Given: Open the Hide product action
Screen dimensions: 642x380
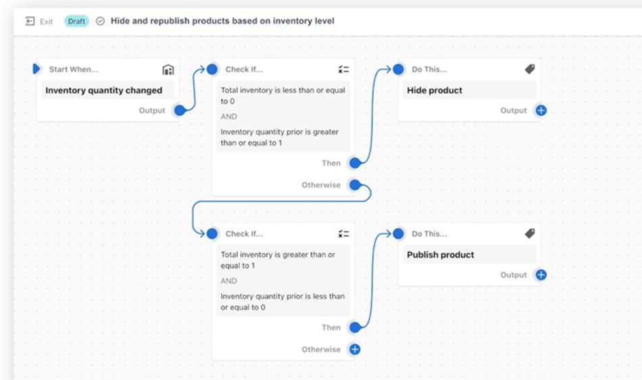Looking at the screenshot, I should pos(469,91).
